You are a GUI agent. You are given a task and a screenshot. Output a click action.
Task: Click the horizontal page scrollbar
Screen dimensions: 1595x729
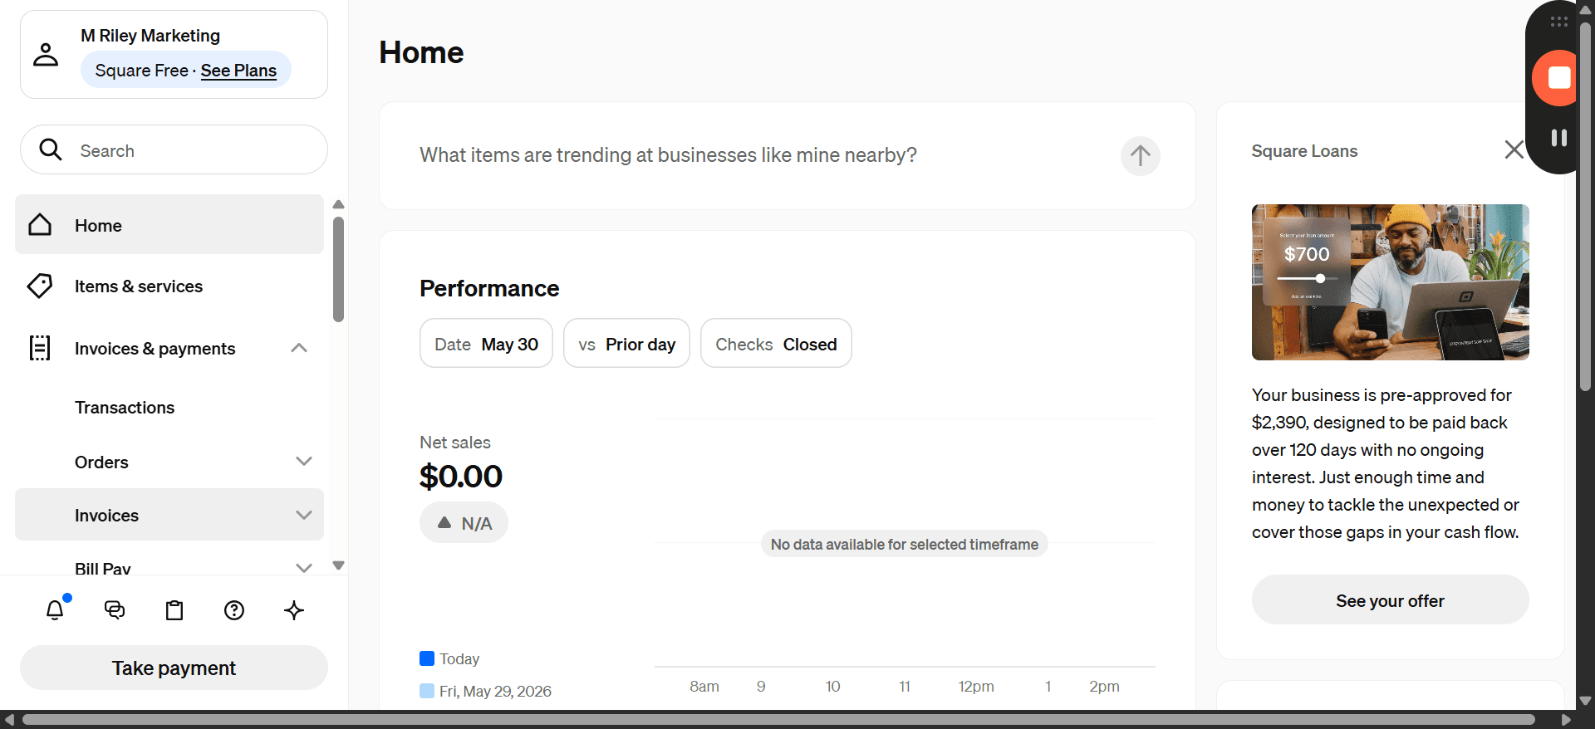tap(778, 719)
